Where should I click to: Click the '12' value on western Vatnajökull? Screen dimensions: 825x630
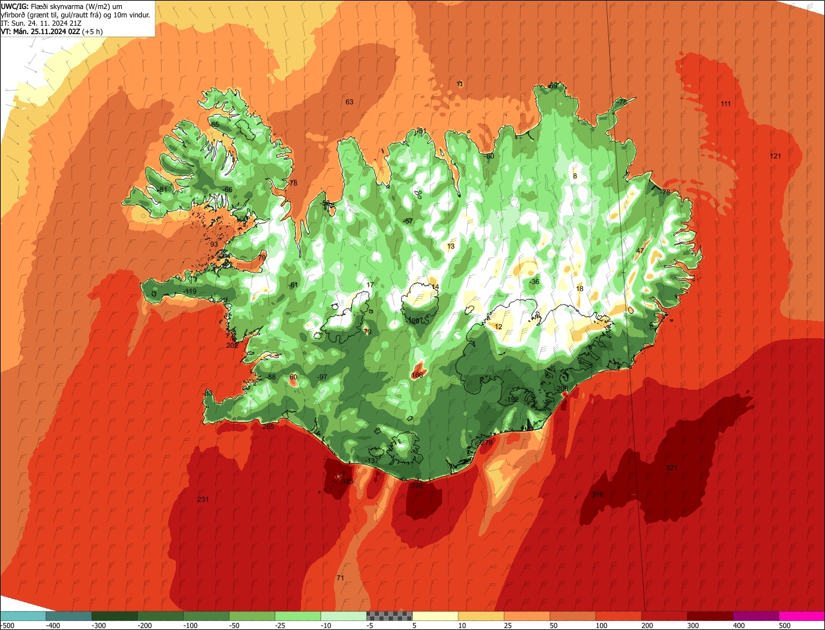[498, 327]
